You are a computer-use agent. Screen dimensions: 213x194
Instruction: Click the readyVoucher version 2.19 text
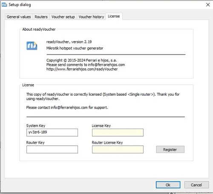[x=69, y=42]
